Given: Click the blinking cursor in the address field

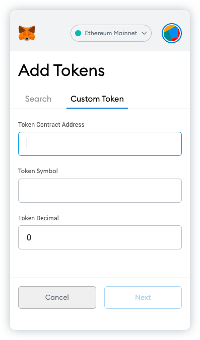Looking at the screenshot, I should pyautogui.click(x=27, y=143).
